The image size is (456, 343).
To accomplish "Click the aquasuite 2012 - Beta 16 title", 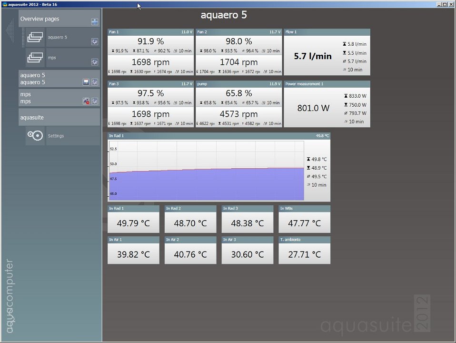I will (32, 4).
